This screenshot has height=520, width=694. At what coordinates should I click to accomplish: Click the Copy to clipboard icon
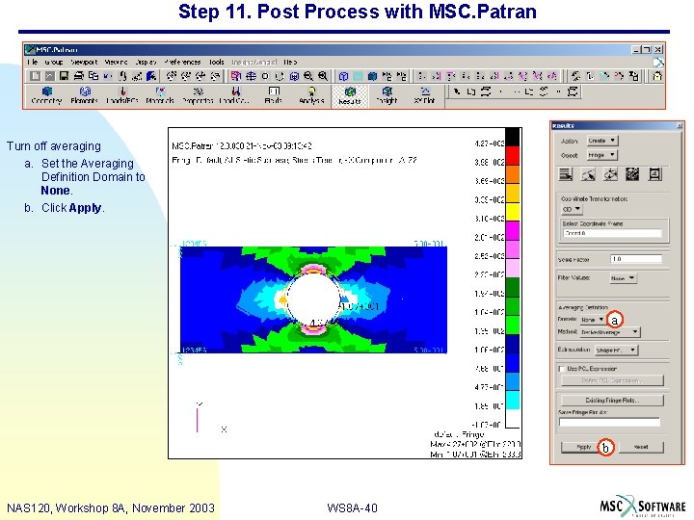pyautogui.click(x=93, y=76)
